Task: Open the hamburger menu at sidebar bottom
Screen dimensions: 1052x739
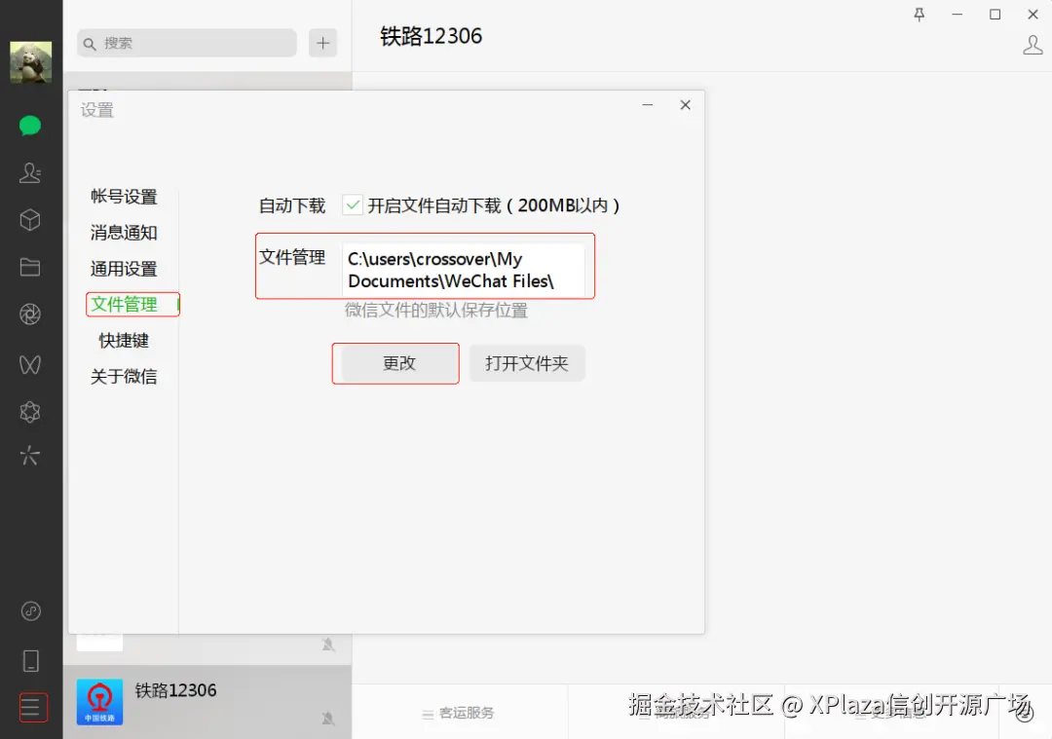Action: (x=33, y=708)
